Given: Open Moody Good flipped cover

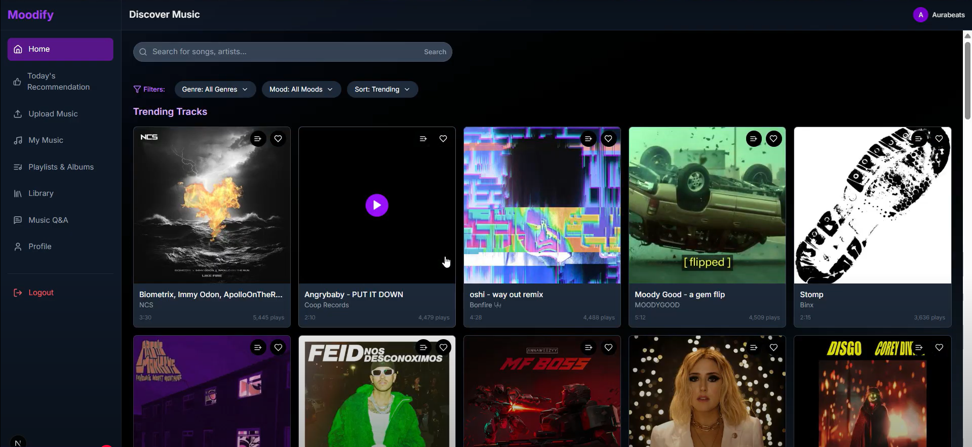Looking at the screenshot, I should [707, 205].
